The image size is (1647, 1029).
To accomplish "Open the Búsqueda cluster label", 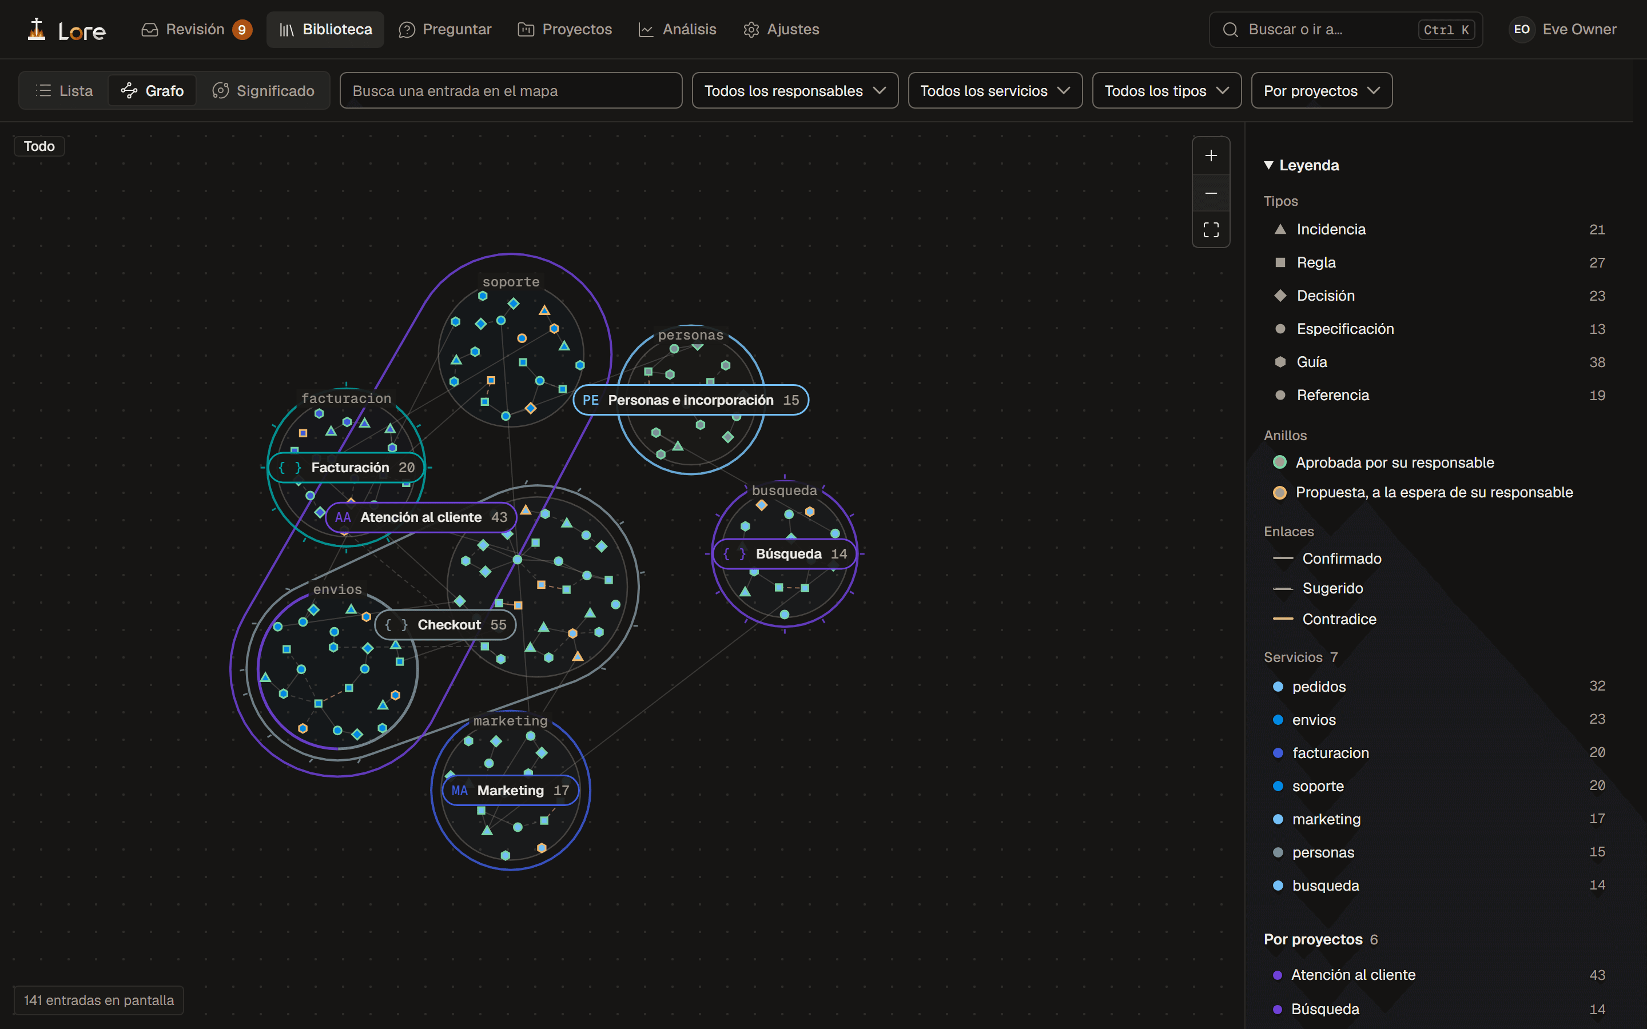I will 785,554.
